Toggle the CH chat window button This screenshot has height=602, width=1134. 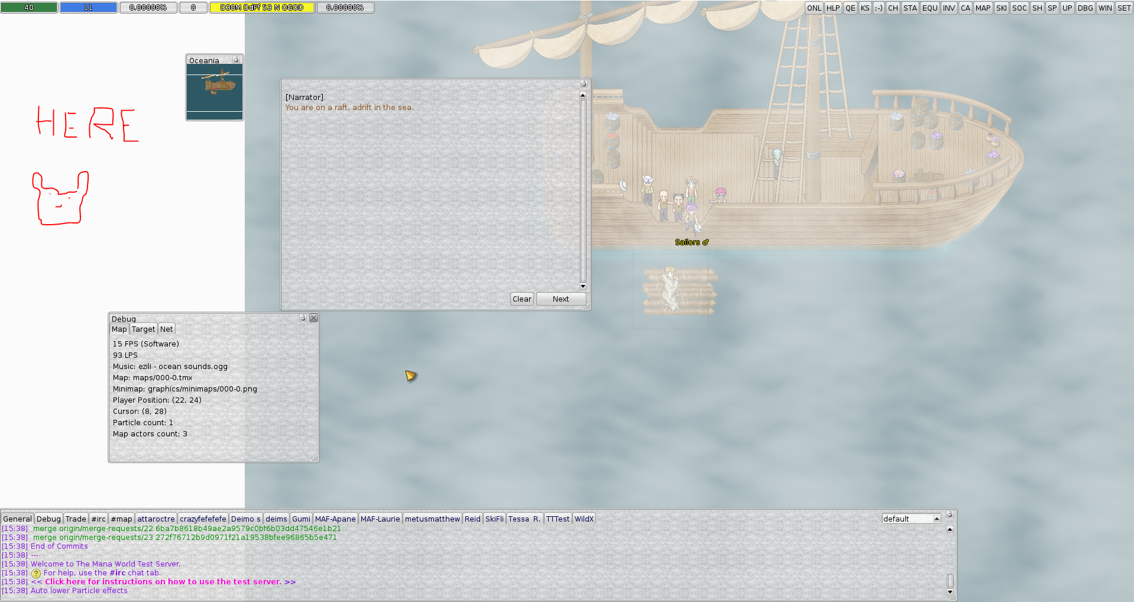point(893,8)
